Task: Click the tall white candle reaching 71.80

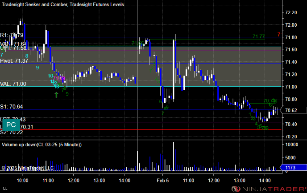Action: click(173, 69)
